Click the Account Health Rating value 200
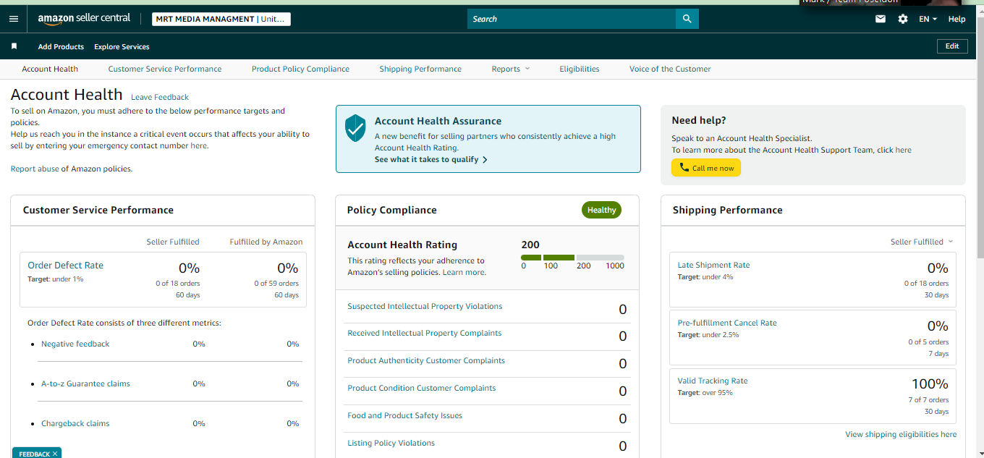Screen dimensions: 984x458 pyautogui.click(x=530, y=245)
